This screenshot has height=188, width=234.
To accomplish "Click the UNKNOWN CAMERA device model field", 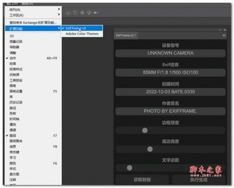I will click(x=170, y=53).
